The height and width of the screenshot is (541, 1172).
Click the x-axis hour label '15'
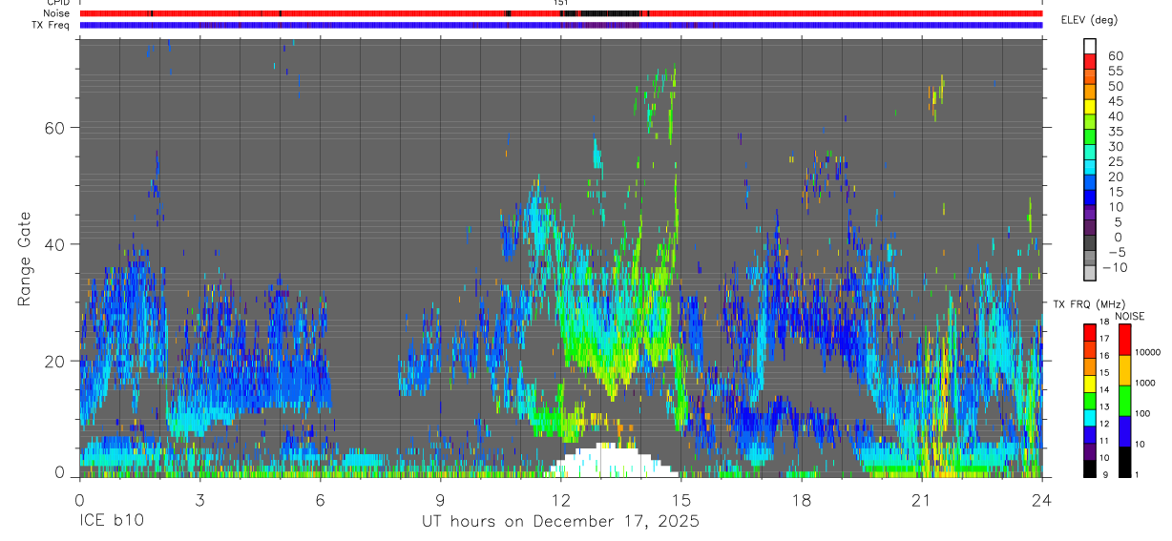(680, 500)
